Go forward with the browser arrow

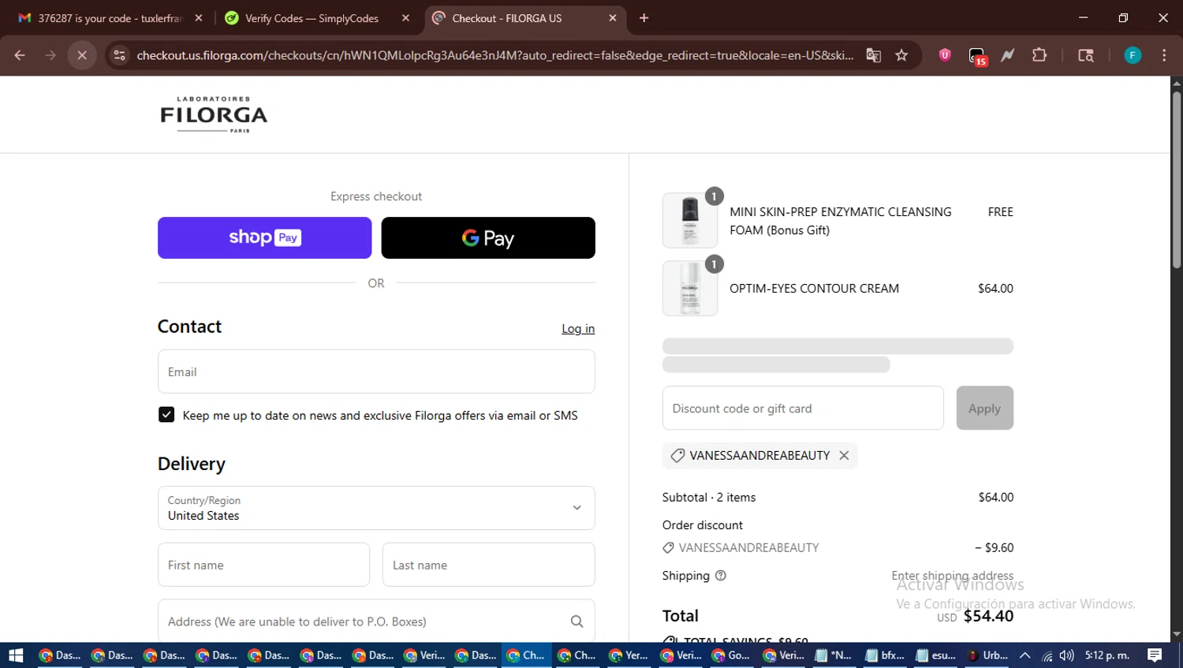[50, 55]
